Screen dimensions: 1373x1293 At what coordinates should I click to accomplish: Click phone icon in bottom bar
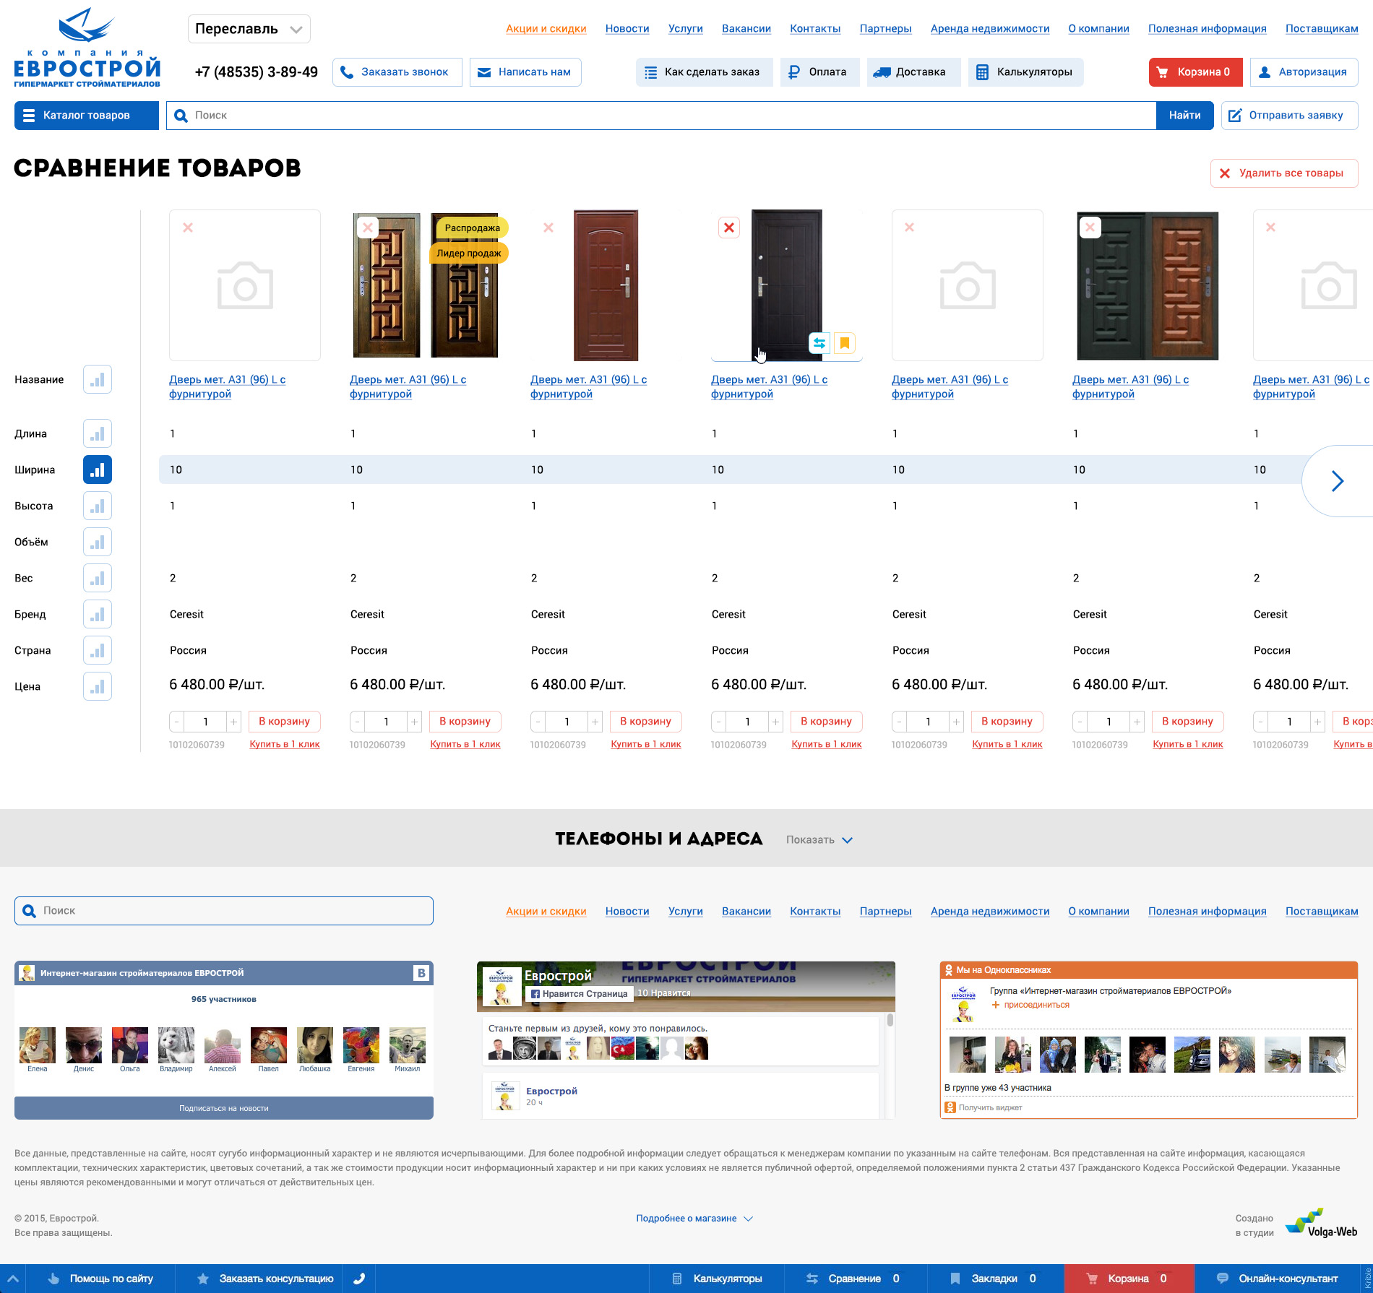click(359, 1279)
